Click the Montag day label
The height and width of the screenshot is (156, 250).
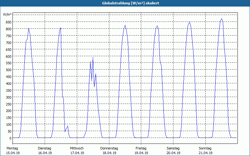(12, 149)
